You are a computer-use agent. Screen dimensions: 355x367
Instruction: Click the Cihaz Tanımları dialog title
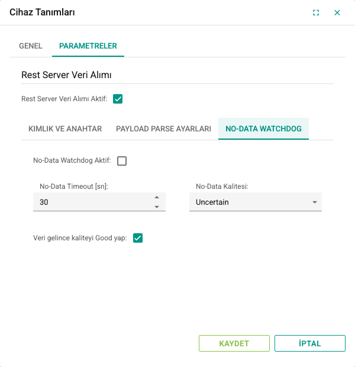click(42, 12)
